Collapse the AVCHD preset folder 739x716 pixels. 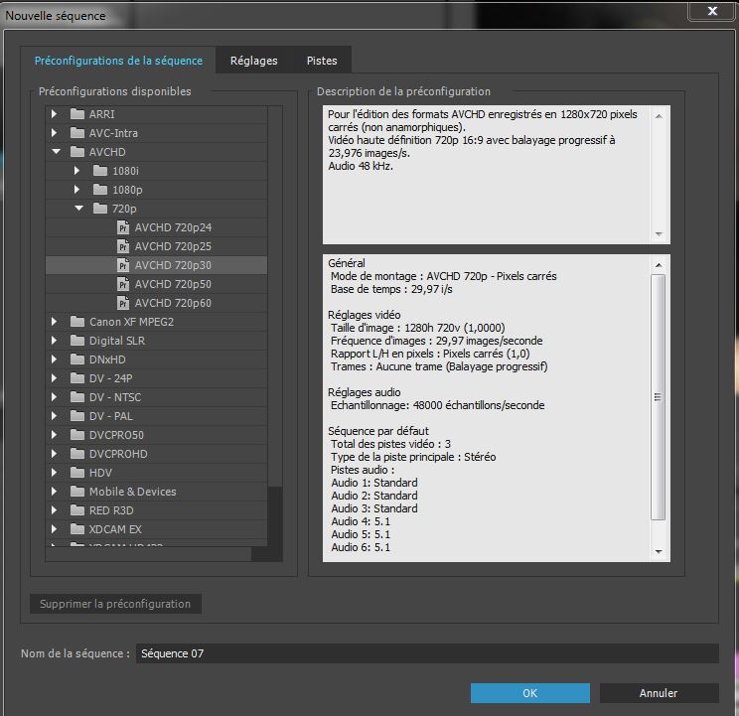[x=56, y=152]
